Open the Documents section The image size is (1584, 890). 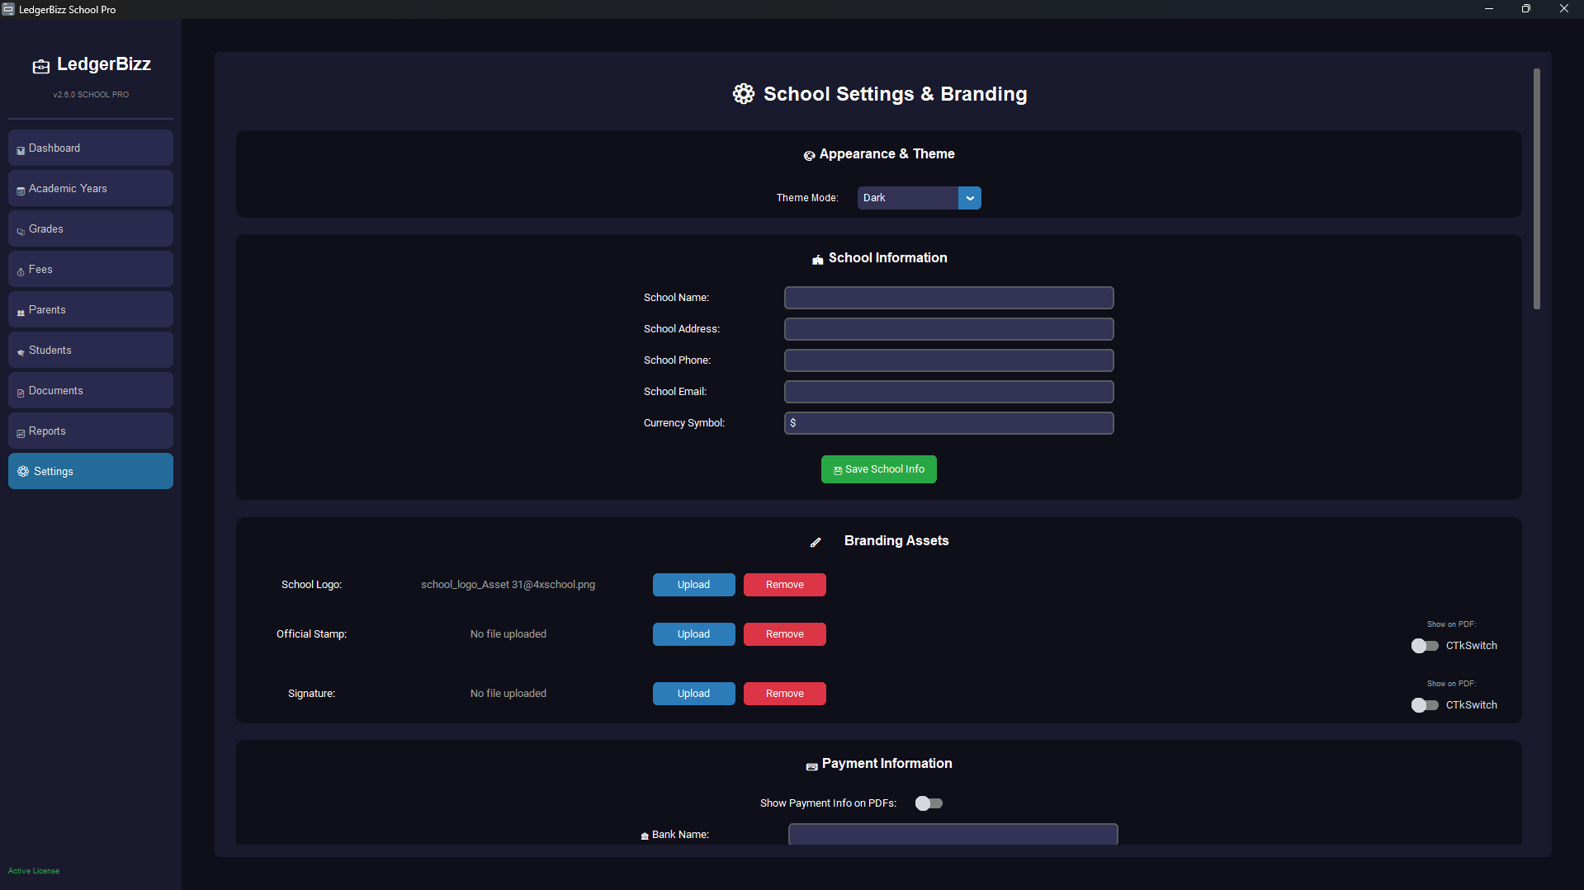pyautogui.click(x=91, y=390)
